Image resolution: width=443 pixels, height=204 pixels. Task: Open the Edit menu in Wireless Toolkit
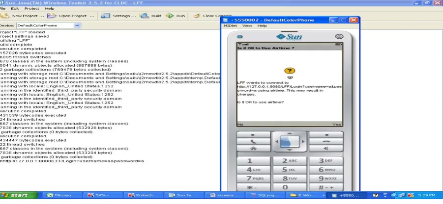point(15,8)
